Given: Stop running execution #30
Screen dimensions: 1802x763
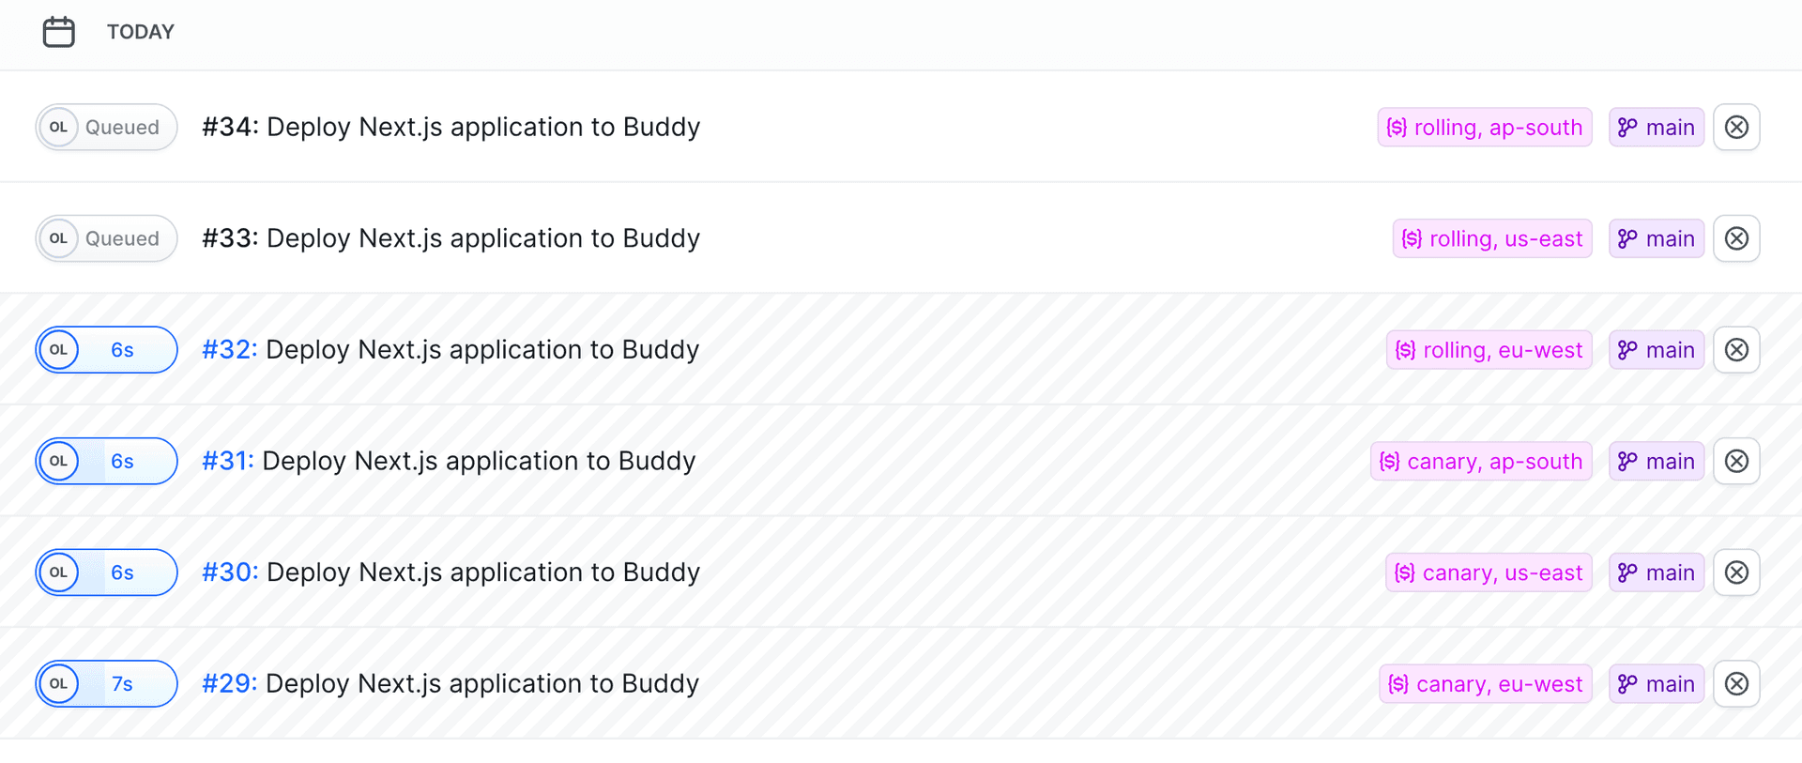Looking at the screenshot, I should click(x=1736, y=572).
